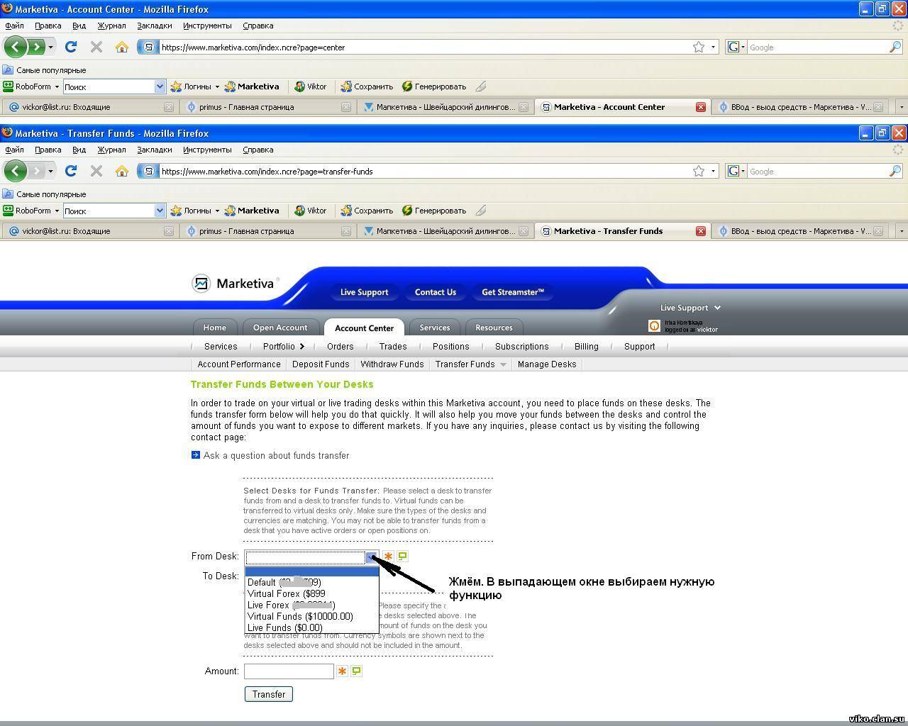Open Журнал menu in Account Center window
The image size is (908, 726).
111,26
